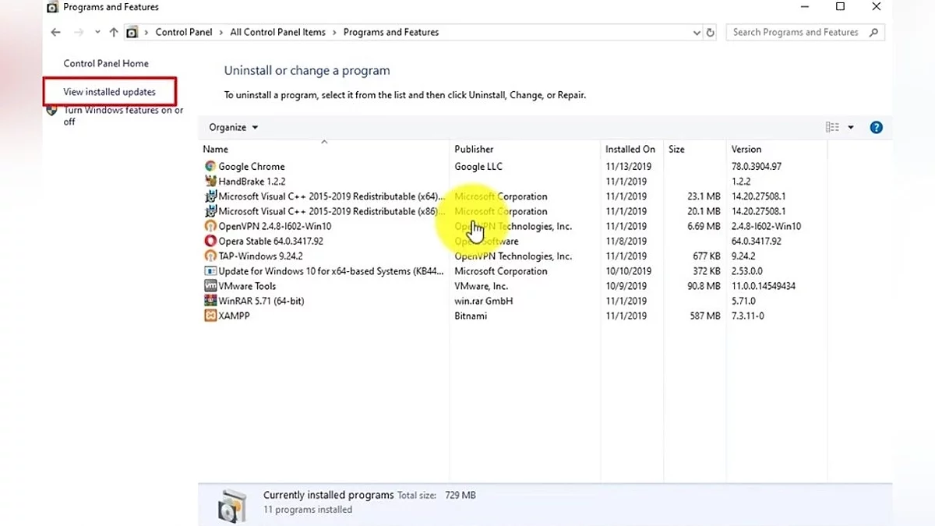Viewport: 935px width, 526px height.
Task: Click the VMware Tools icon
Action: pos(210,286)
